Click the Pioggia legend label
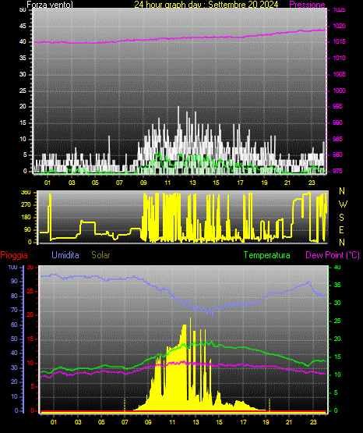This screenshot has width=363, height=433. pyautogui.click(x=14, y=255)
